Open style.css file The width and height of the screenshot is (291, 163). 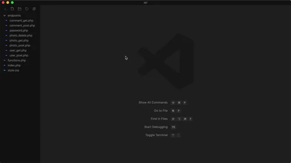click(13, 71)
